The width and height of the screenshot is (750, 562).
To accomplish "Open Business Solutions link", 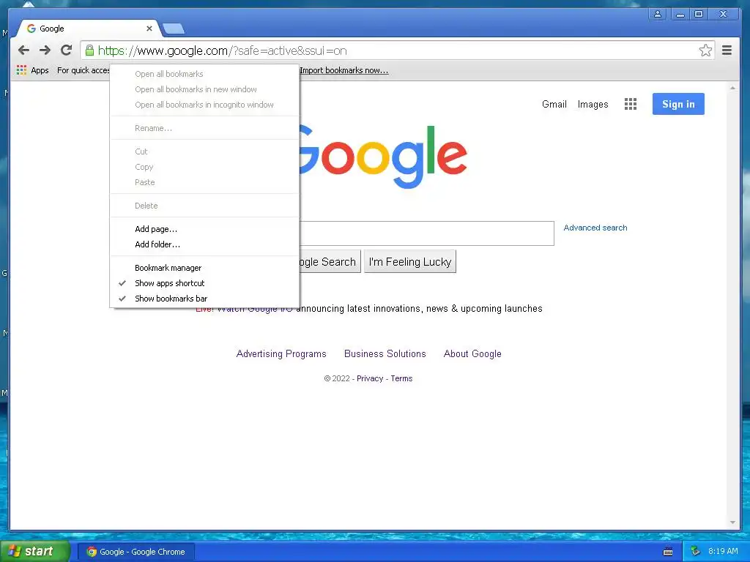I will click(x=385, y=353).
